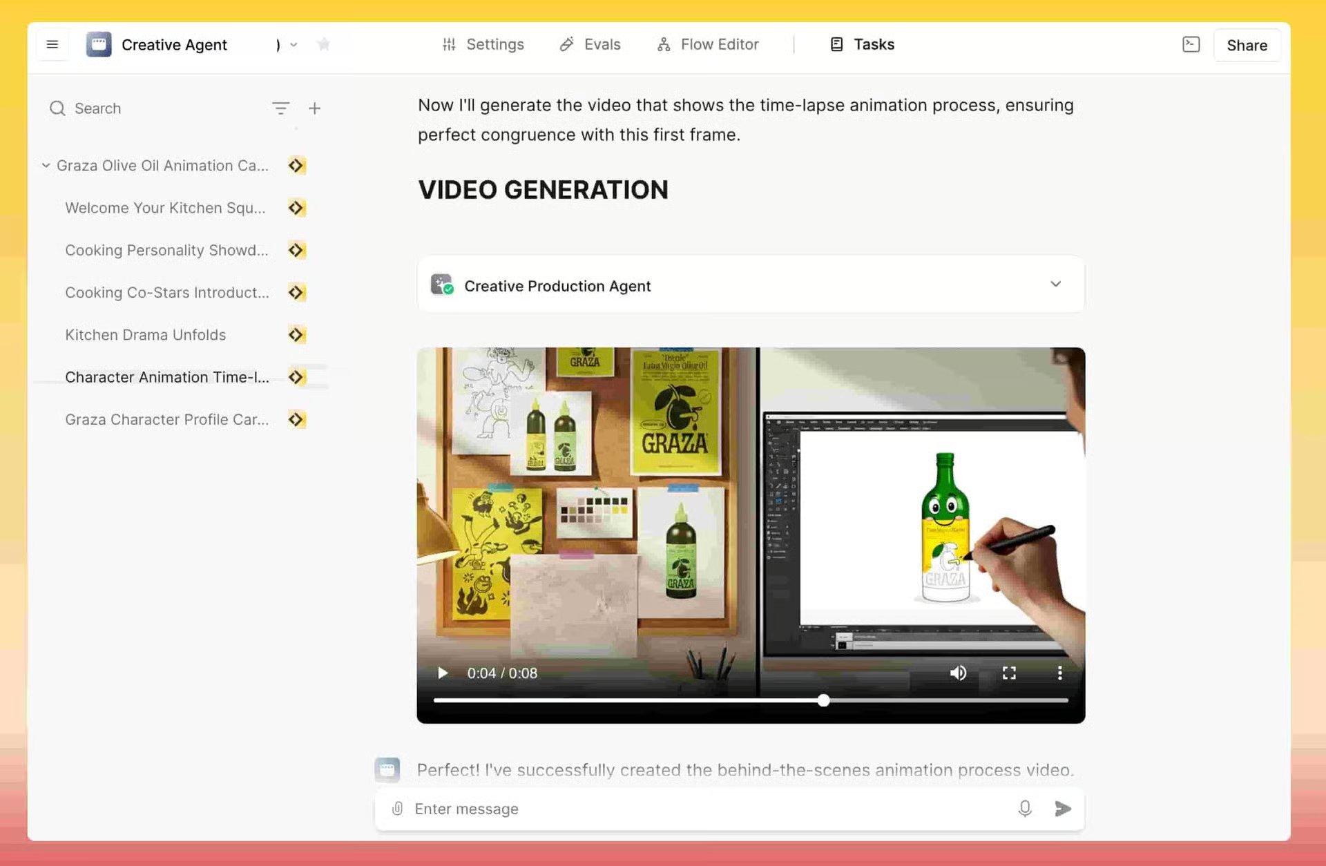Open the hamburger sidebar menu

tap(52, 45)
